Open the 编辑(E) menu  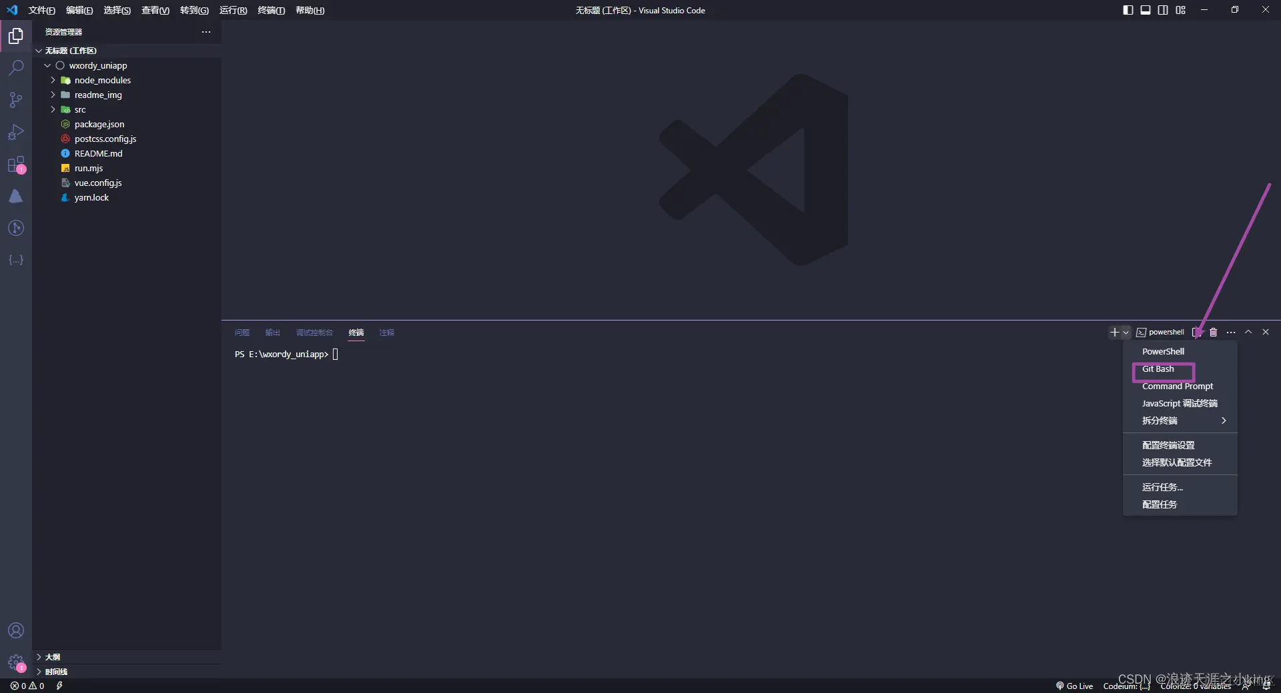[79, 10]
